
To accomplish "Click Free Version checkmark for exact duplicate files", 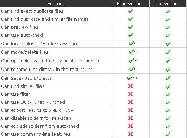I will 131,11.
